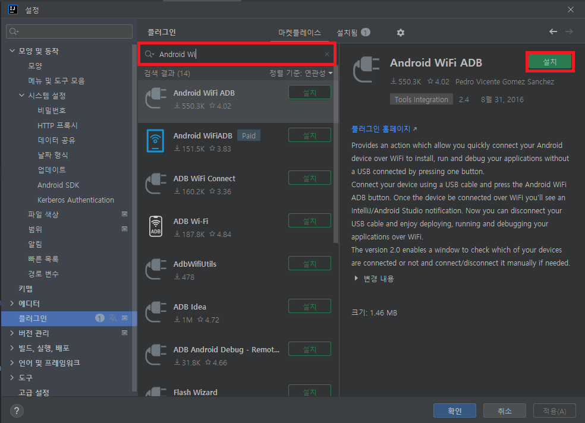This screenshot has height=423, width=585.
Task: Open the Android SDK settings page
Action: point(58,185)
